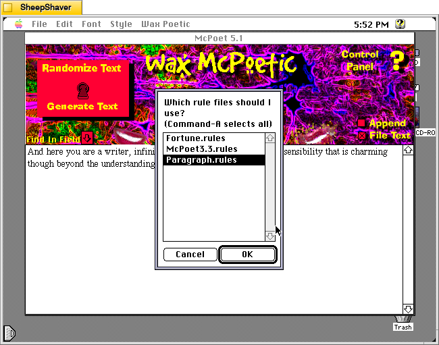Click rule list scroll up arrow
Viewport: 439px width, 345px height.
click(270, 138)
